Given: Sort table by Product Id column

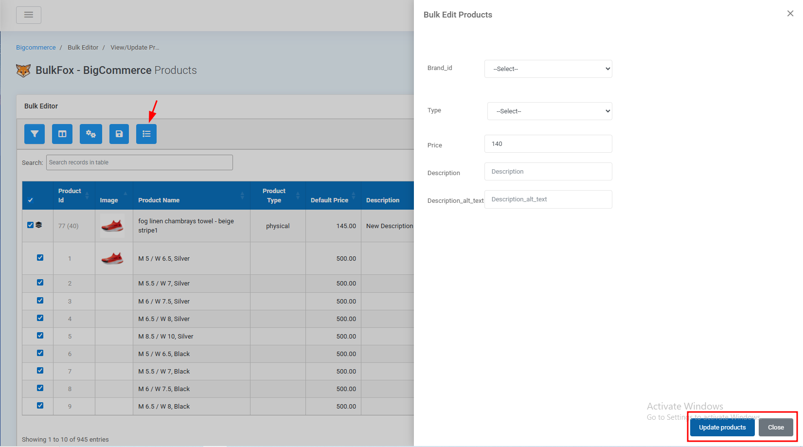Looking at the screenshot, I should coord(74,196).
